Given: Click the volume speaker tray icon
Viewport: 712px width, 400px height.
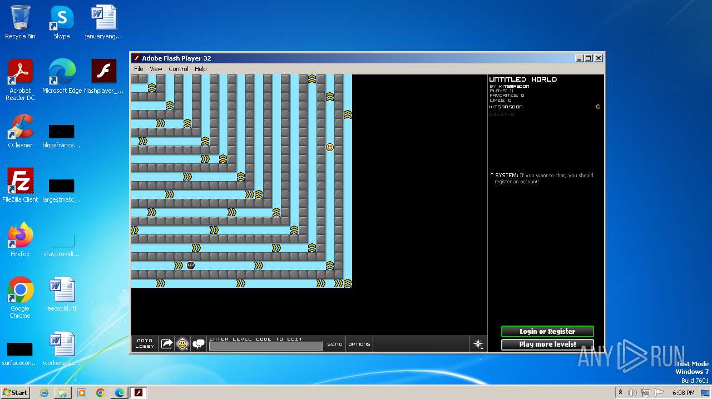Looking at the screenshot, I should (632, 393).
